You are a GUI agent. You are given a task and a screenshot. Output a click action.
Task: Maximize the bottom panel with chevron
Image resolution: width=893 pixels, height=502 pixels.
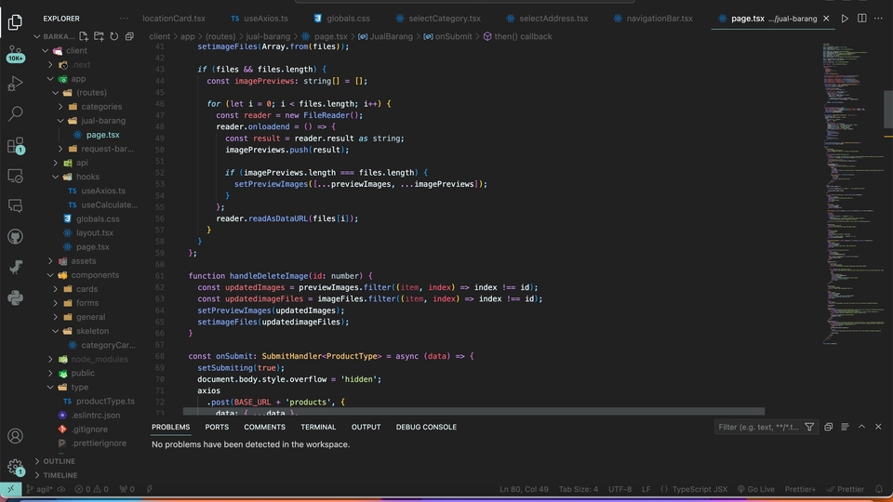click(x=861, y=427)
